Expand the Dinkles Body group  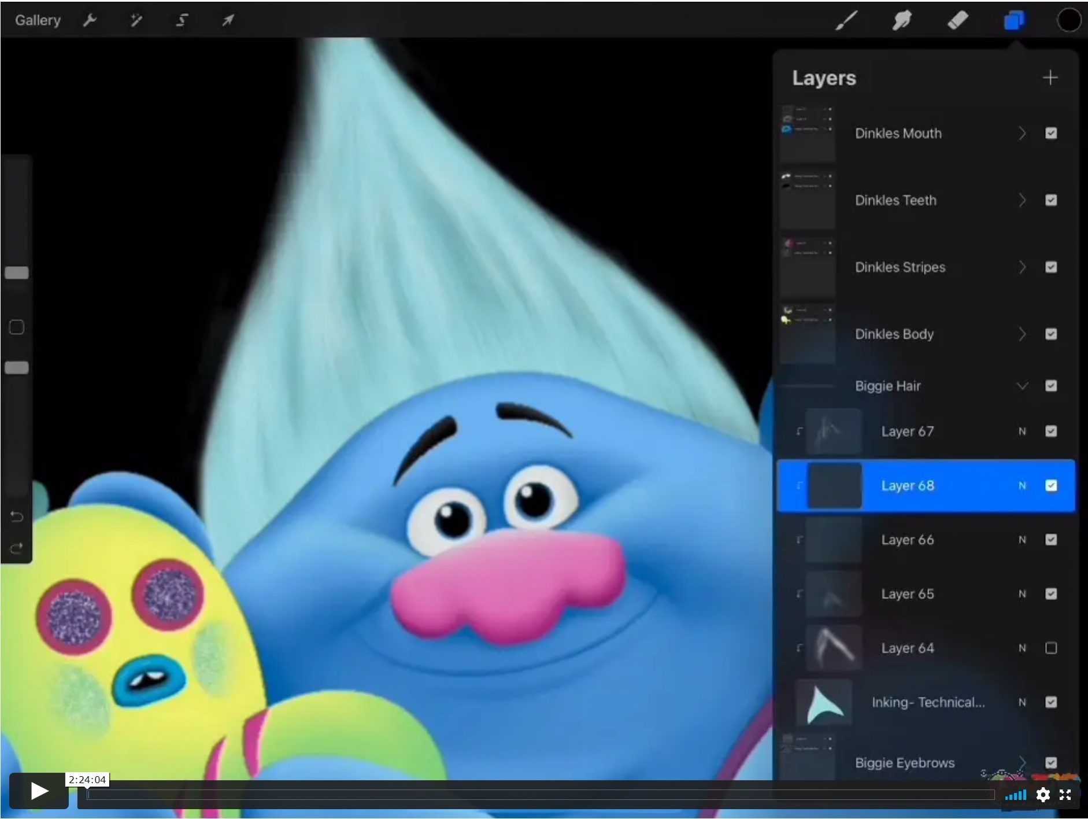pos(1023,334)
